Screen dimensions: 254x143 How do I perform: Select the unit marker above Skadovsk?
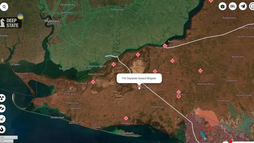[126, 118]
